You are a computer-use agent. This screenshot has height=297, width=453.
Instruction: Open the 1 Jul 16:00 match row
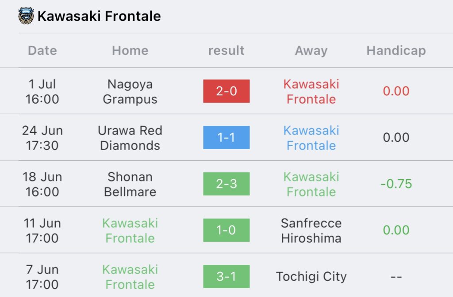click(x=226, y=91)
